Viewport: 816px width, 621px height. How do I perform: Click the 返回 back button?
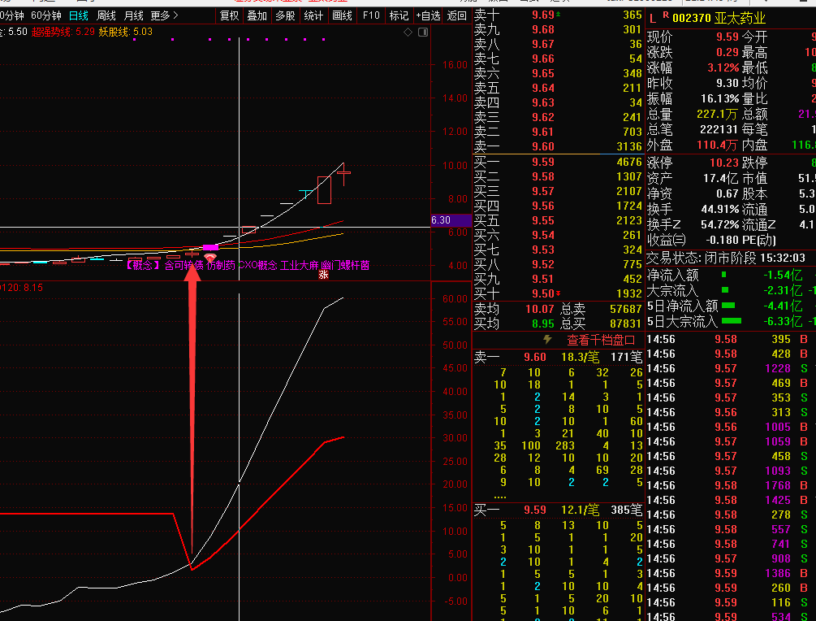click(457, 15)
